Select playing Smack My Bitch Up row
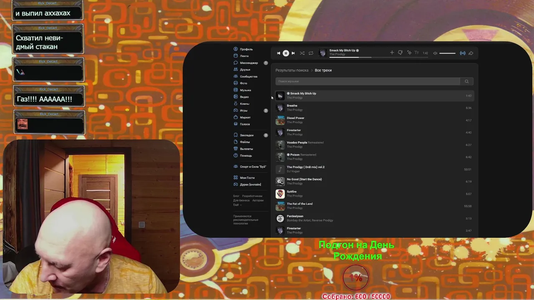Image resolution: width=534 pixels, height=300 pixels. point(374,96)
